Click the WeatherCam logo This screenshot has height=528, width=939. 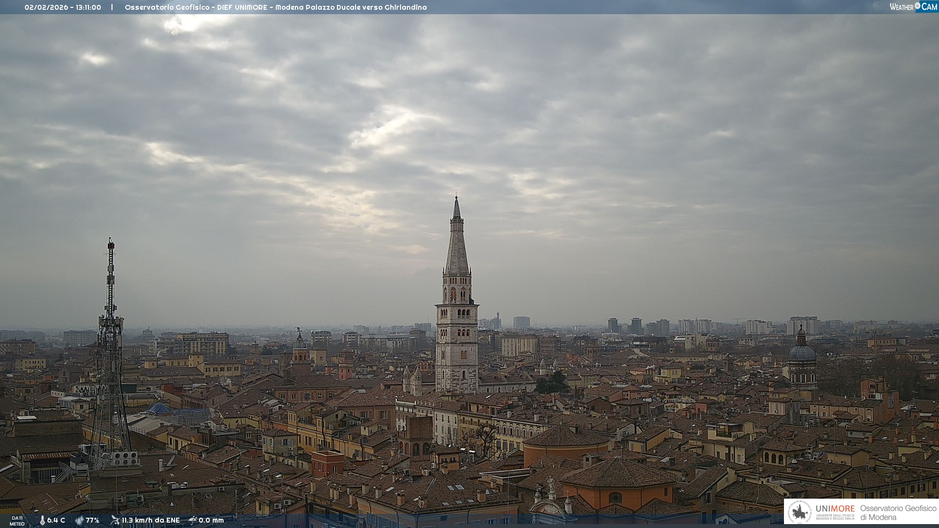[x=913, y=6]
